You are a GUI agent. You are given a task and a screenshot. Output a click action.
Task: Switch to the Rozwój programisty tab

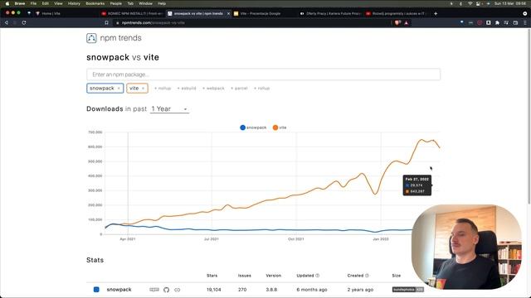click(397, 13)
